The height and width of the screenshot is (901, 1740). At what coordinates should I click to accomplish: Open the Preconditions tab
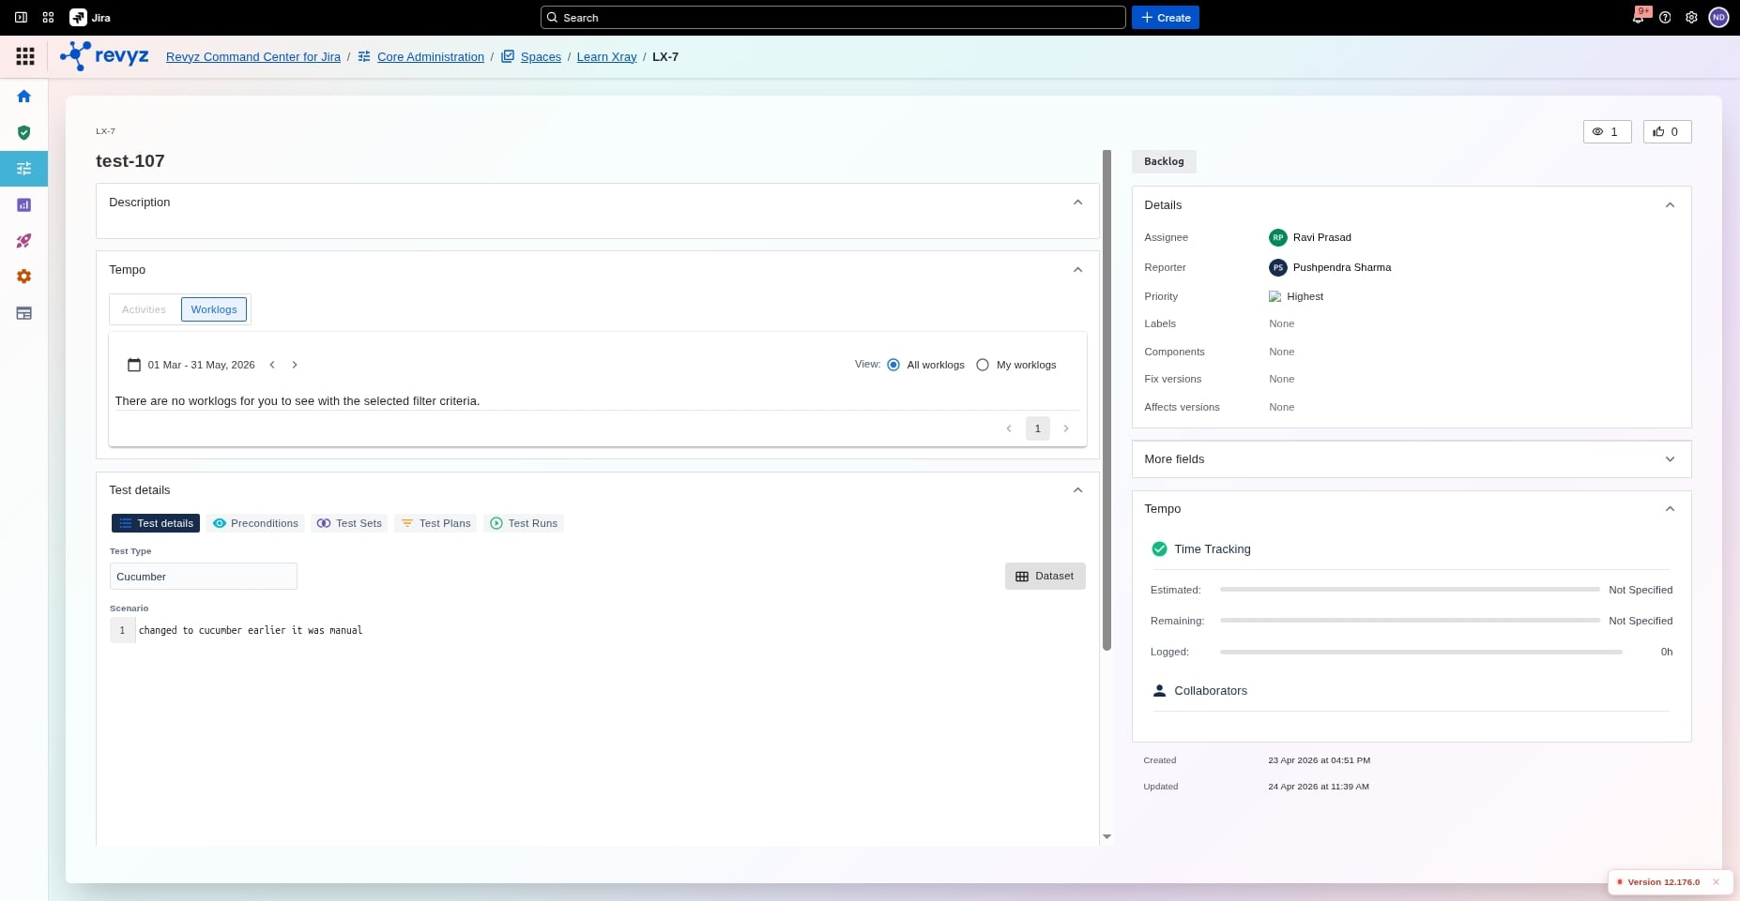click(255, 523)
